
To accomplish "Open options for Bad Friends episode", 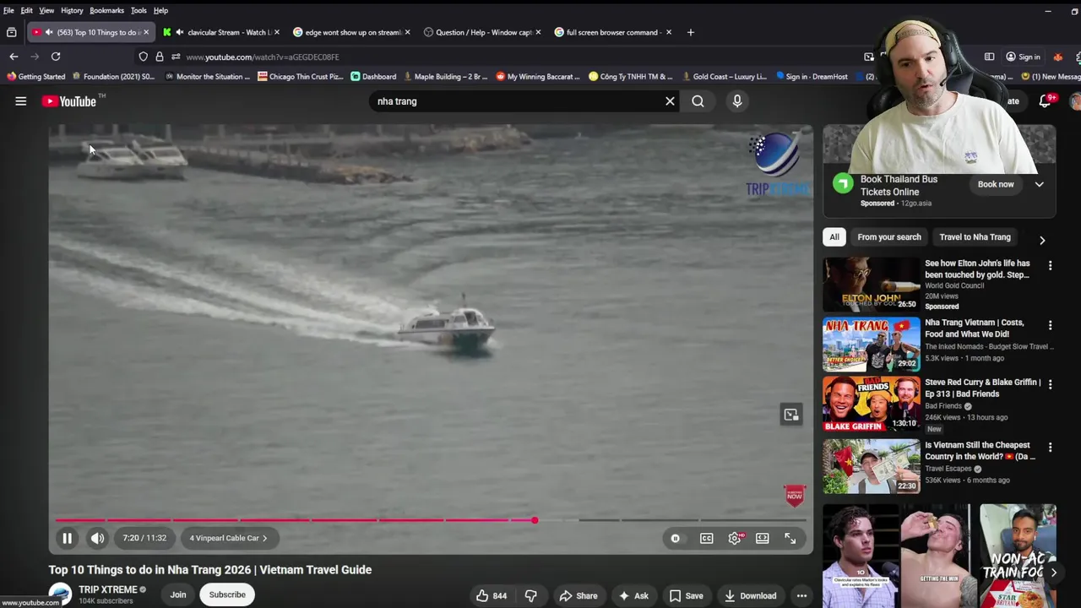I will [x=1050, y=384].
